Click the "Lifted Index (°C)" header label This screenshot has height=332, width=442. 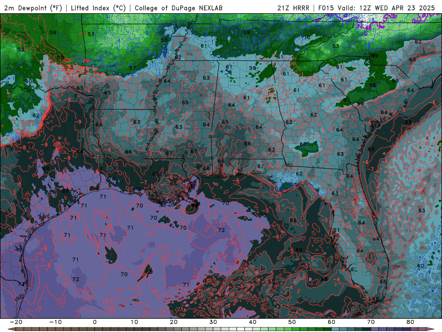[98, 8]
